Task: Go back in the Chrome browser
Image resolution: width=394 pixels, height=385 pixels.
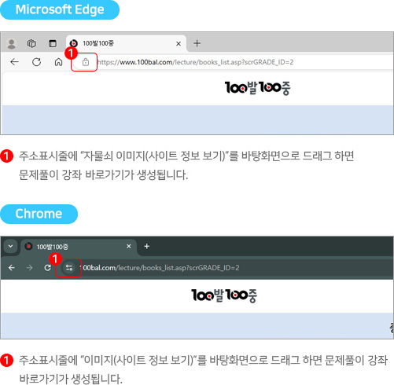Action: pos(12,268)
